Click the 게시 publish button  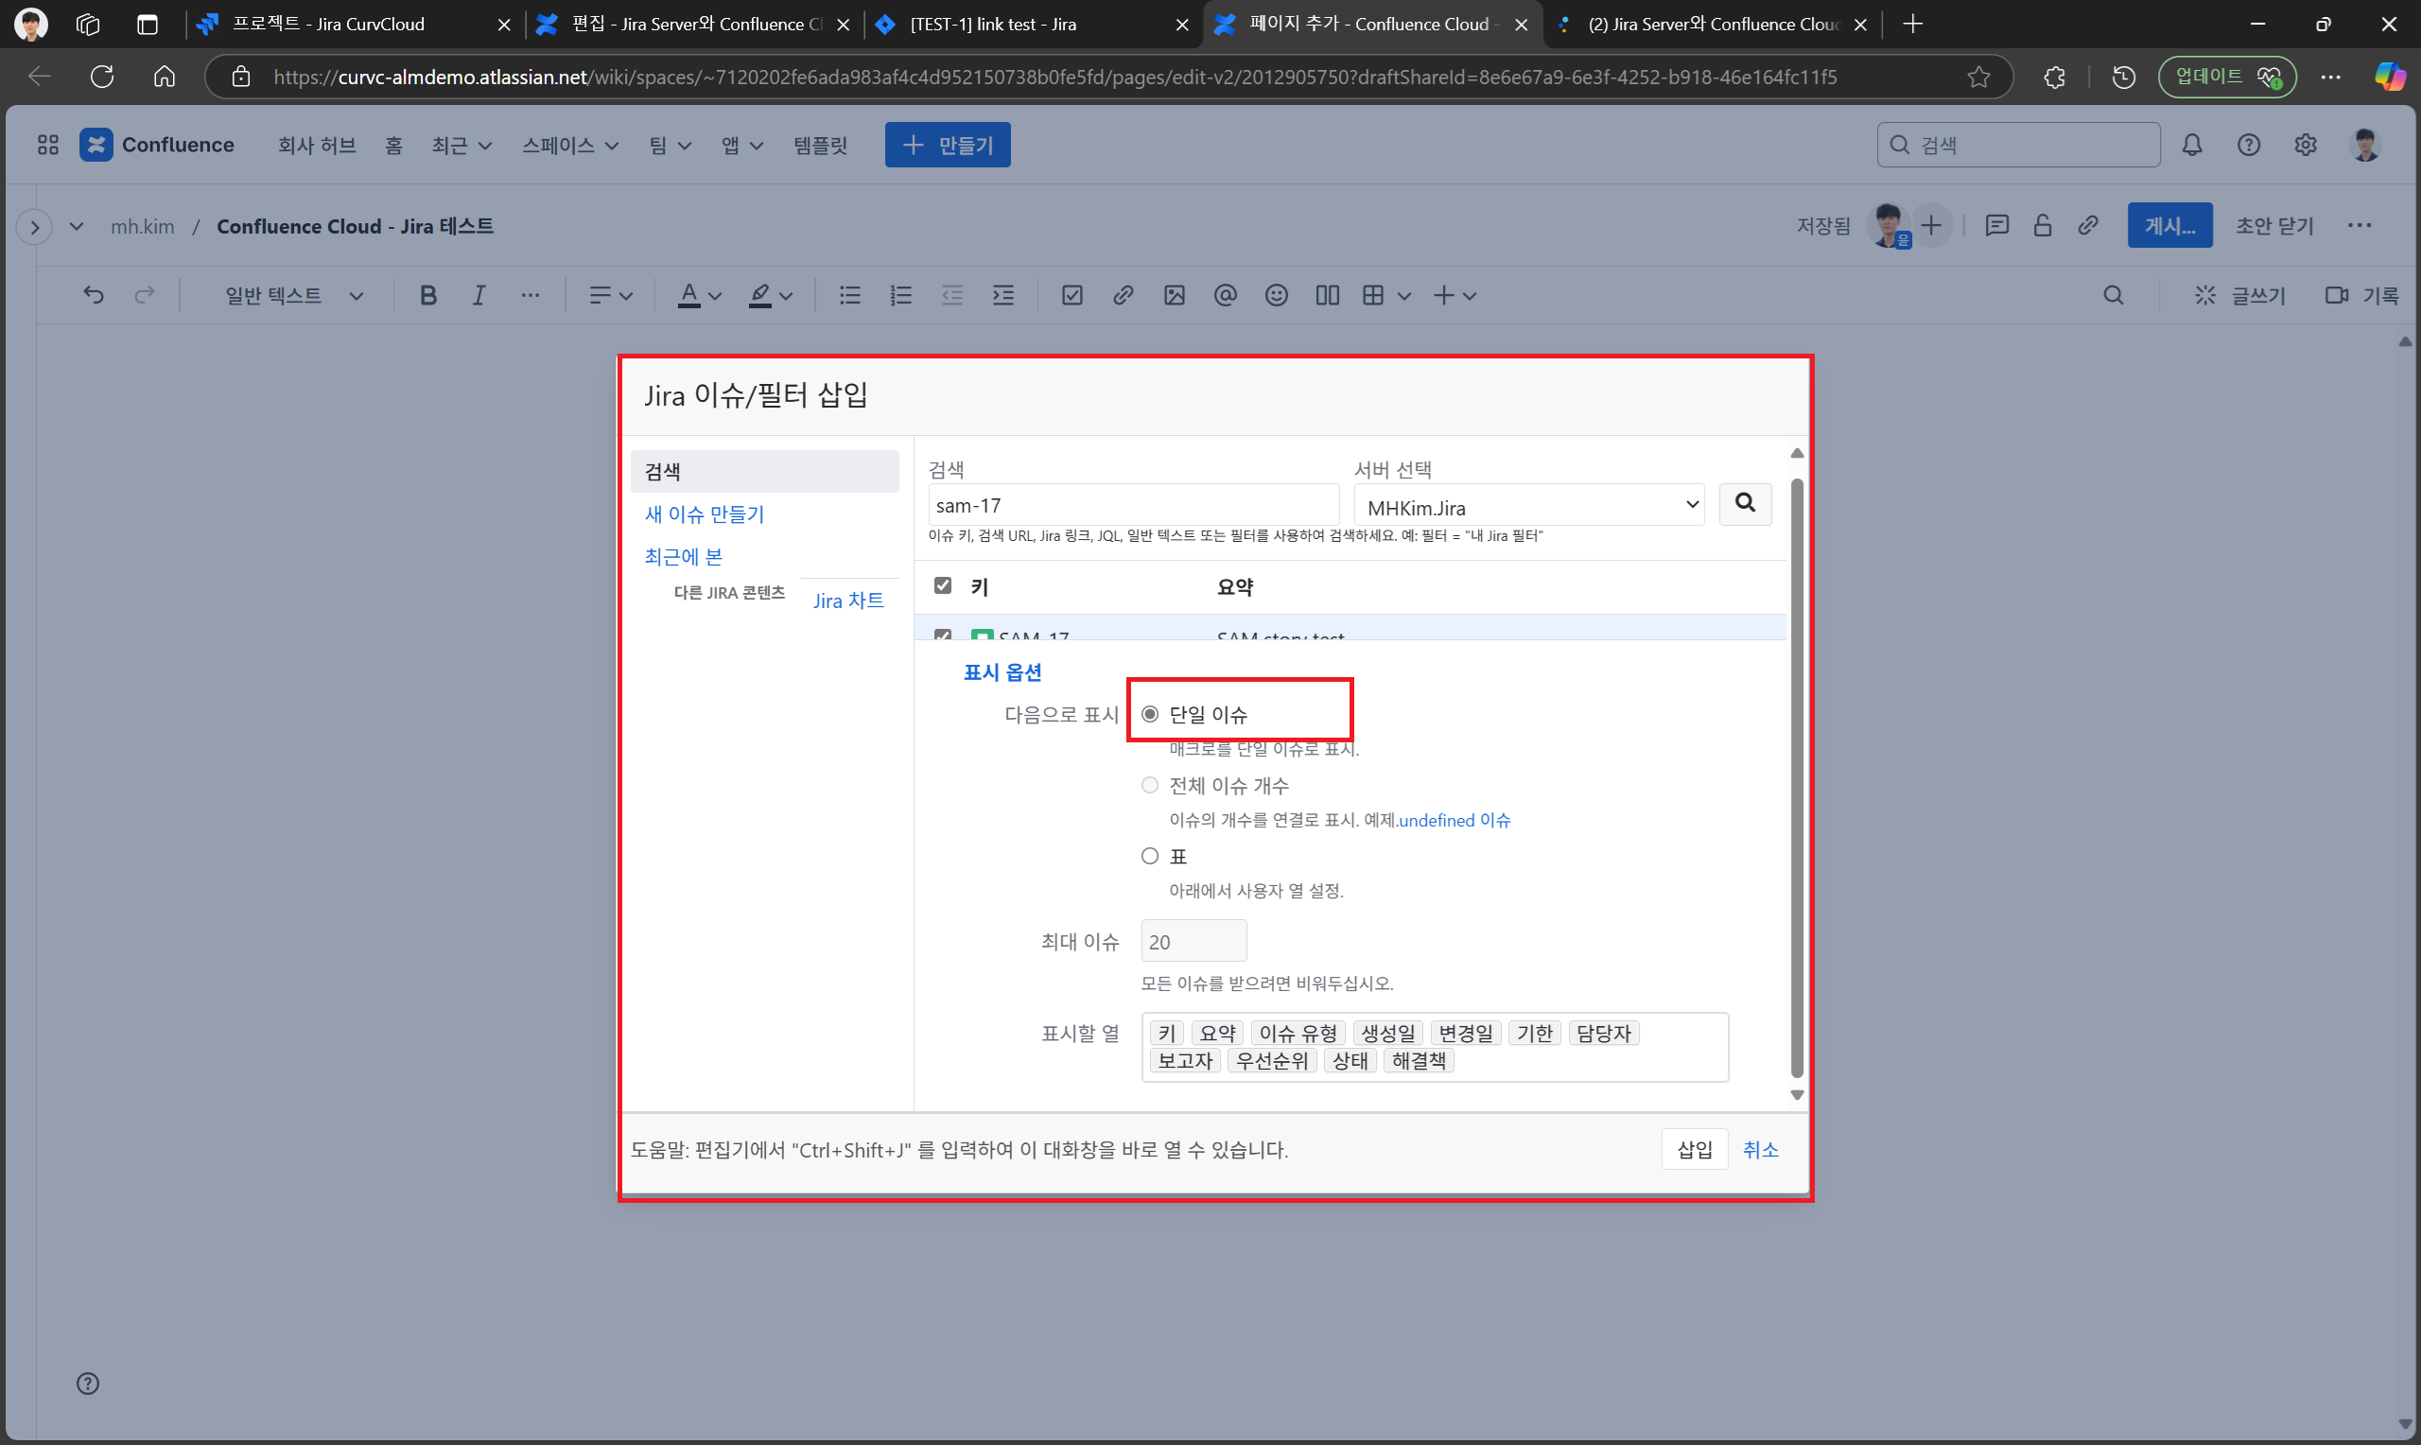pyautogui.click(x=2169, y=226)
